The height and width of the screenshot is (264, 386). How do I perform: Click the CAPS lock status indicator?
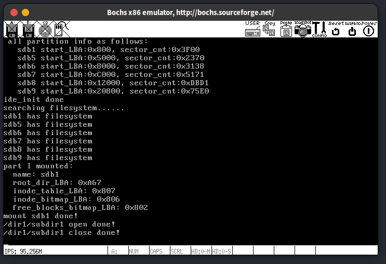156,252
